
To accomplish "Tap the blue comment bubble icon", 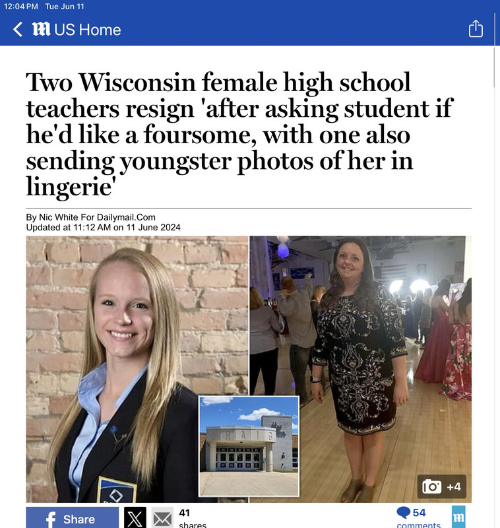I will (x=403, y=513).
